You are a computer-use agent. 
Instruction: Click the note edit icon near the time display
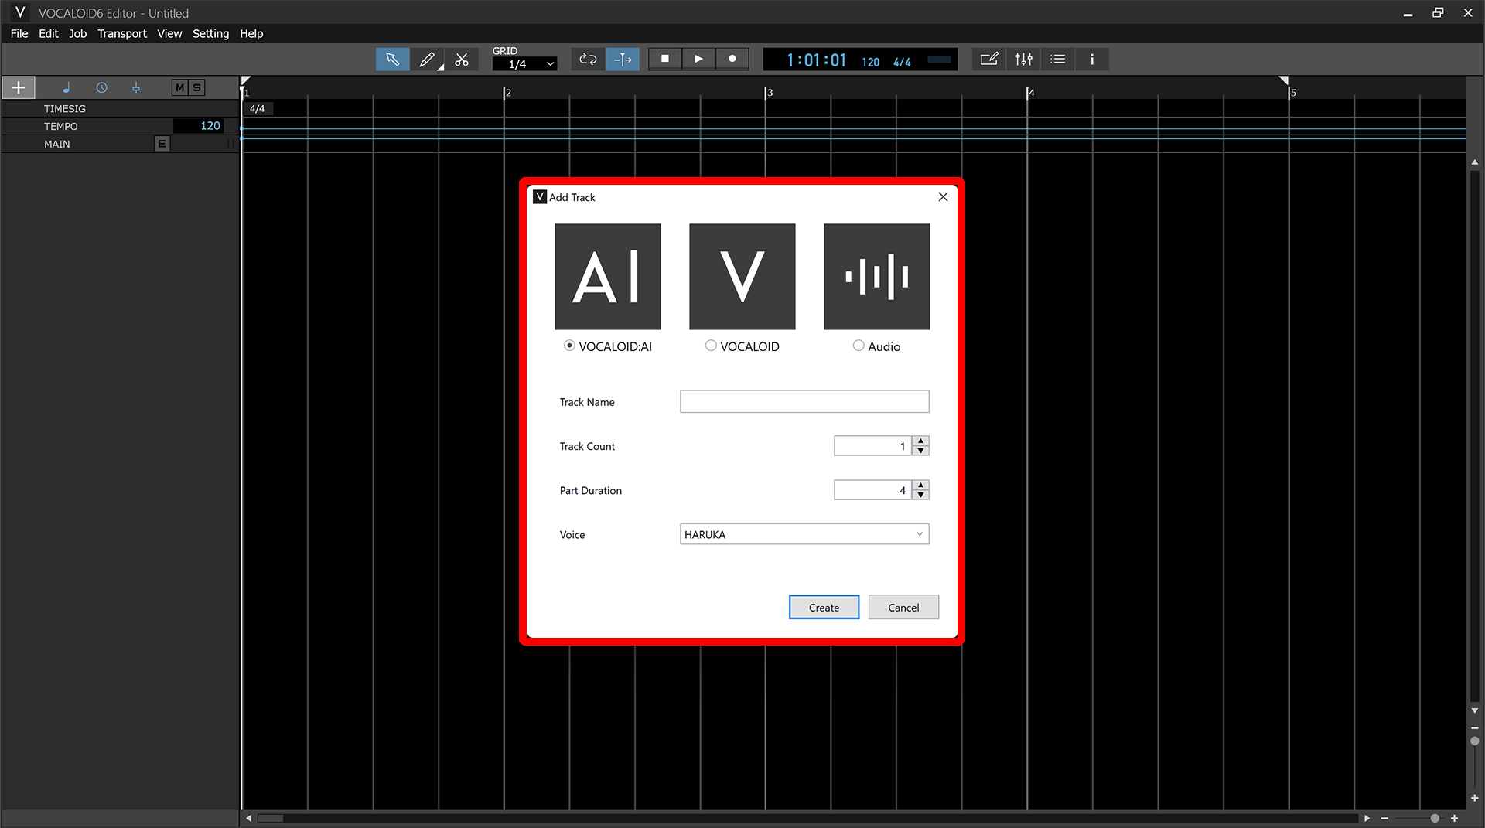(989, 59)
